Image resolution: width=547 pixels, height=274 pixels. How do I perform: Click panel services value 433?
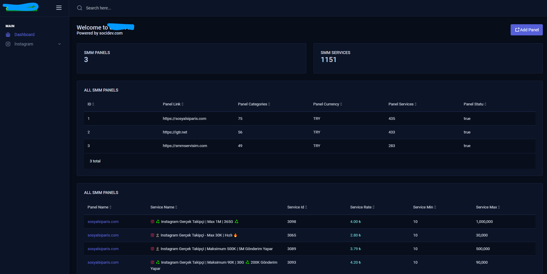pos(392,132)
